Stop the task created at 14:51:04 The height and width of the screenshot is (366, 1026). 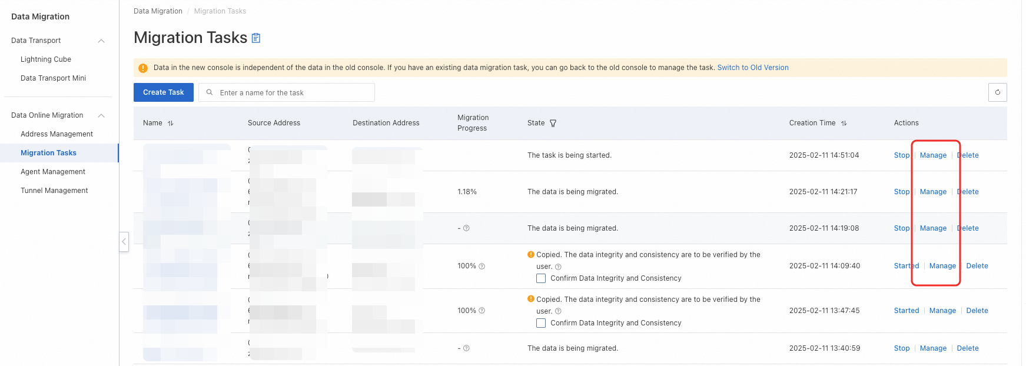[901, 155]
